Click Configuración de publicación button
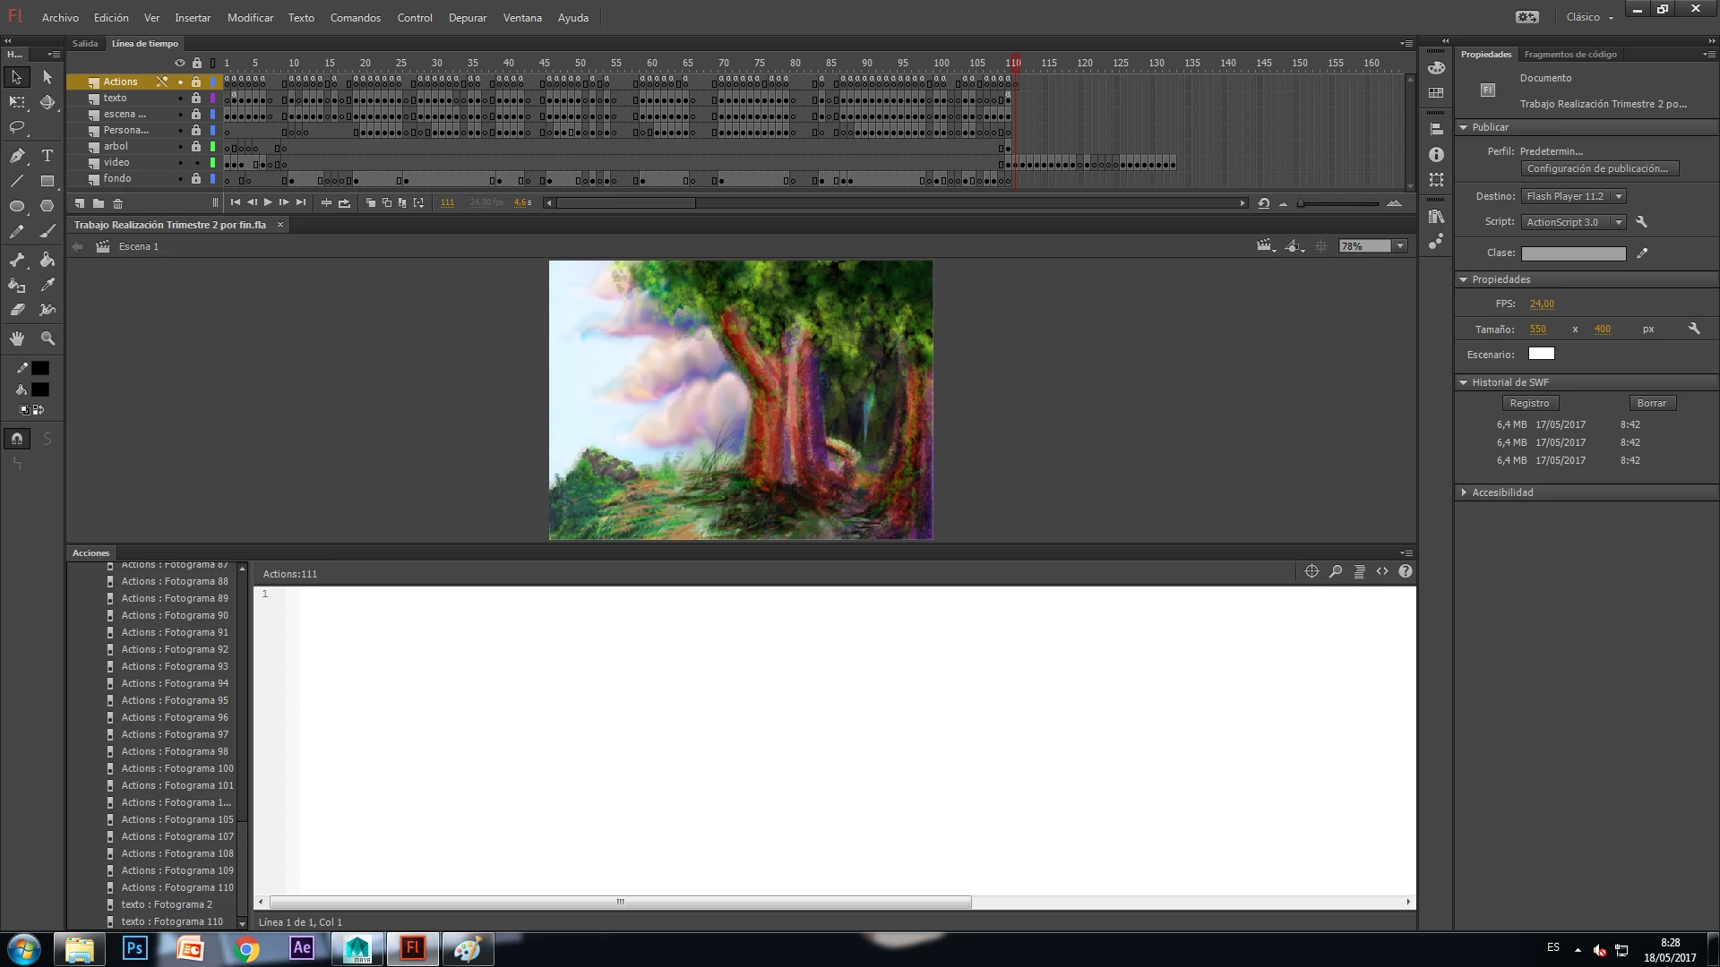1720x967 pixels. 1598,168
